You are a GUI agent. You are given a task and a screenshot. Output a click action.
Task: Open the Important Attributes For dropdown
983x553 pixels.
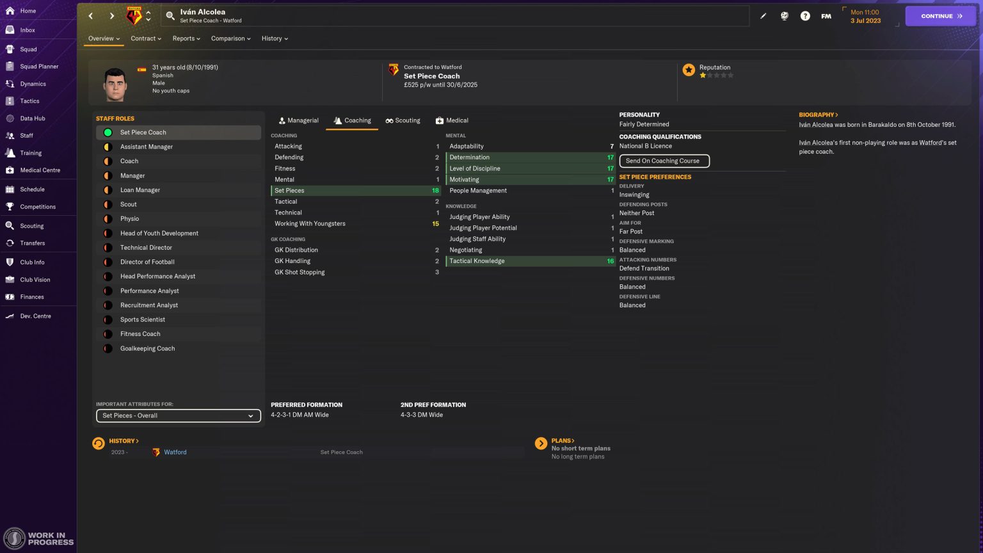178,416
